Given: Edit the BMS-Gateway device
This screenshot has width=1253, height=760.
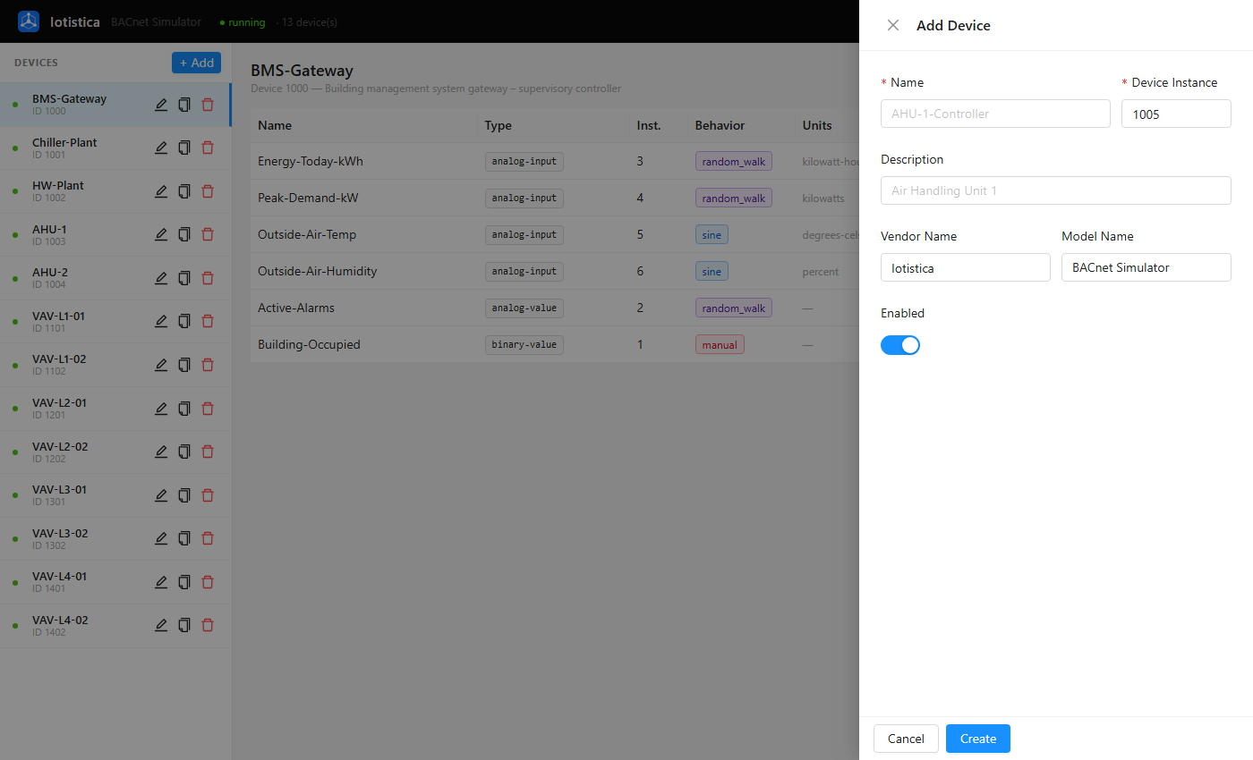Looking at the screenshot, I should pyautogui.click(x=161, y=105).
